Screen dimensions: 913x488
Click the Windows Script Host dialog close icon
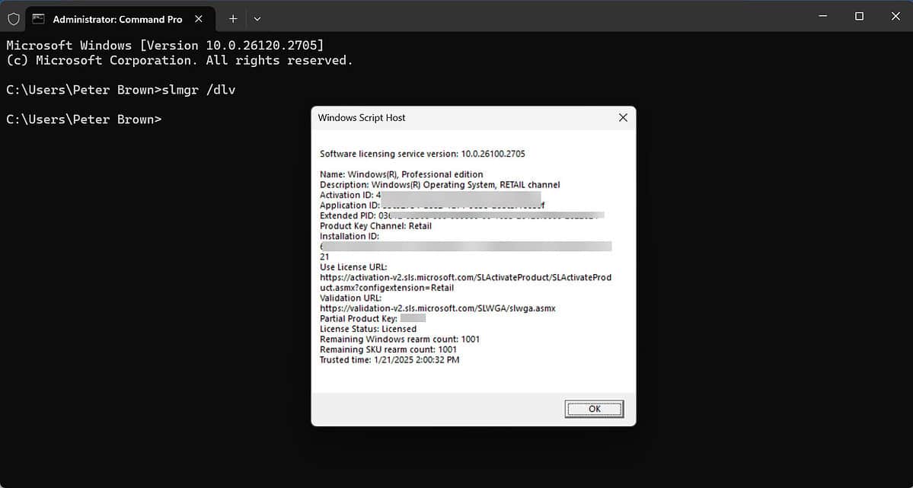(x=623, y=118)
